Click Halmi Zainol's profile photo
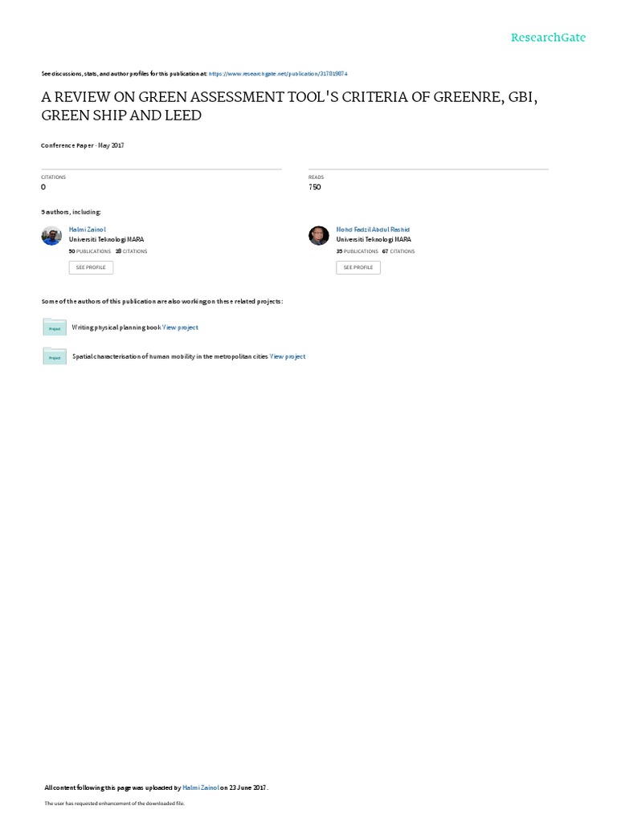This screenshot has height=822, width=617. tap(51, 236)
